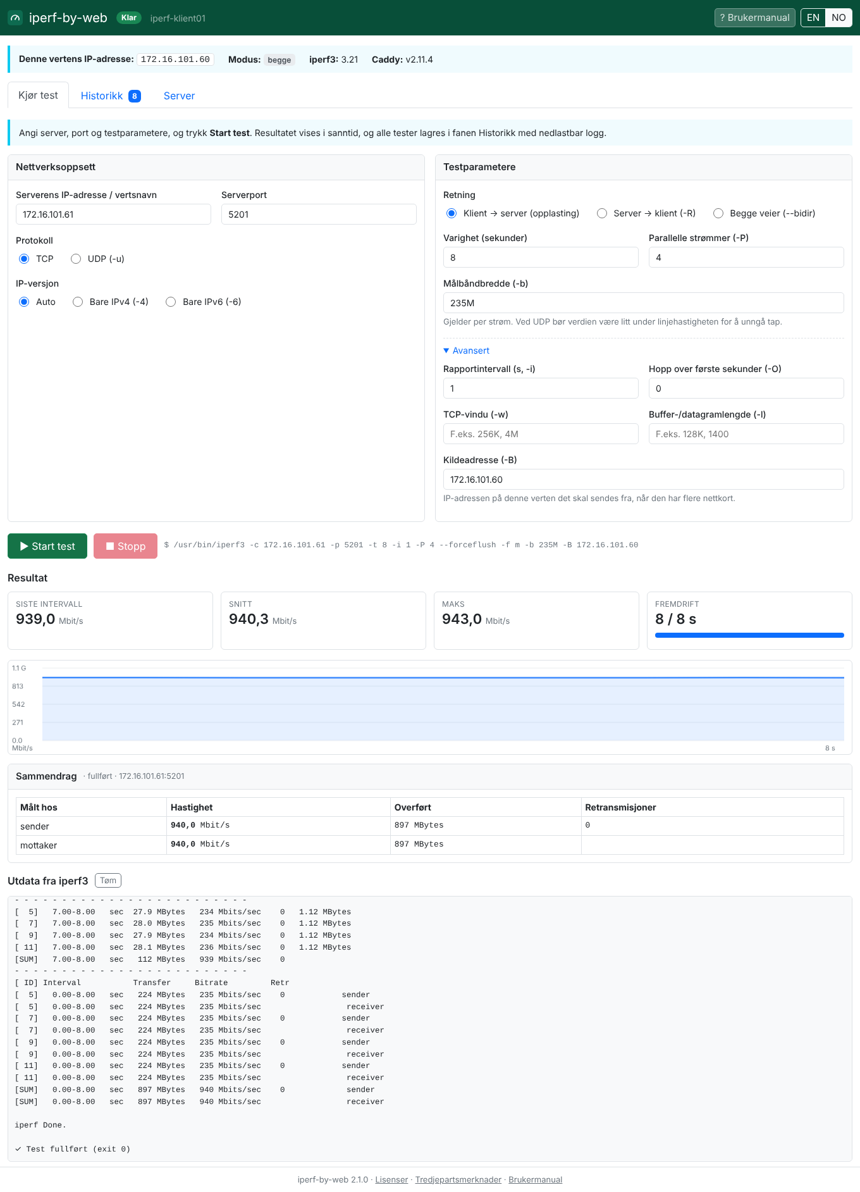Screen dimensions: 860x1192
Task: Open the Lisenser link in footer
Action: 391,1179
